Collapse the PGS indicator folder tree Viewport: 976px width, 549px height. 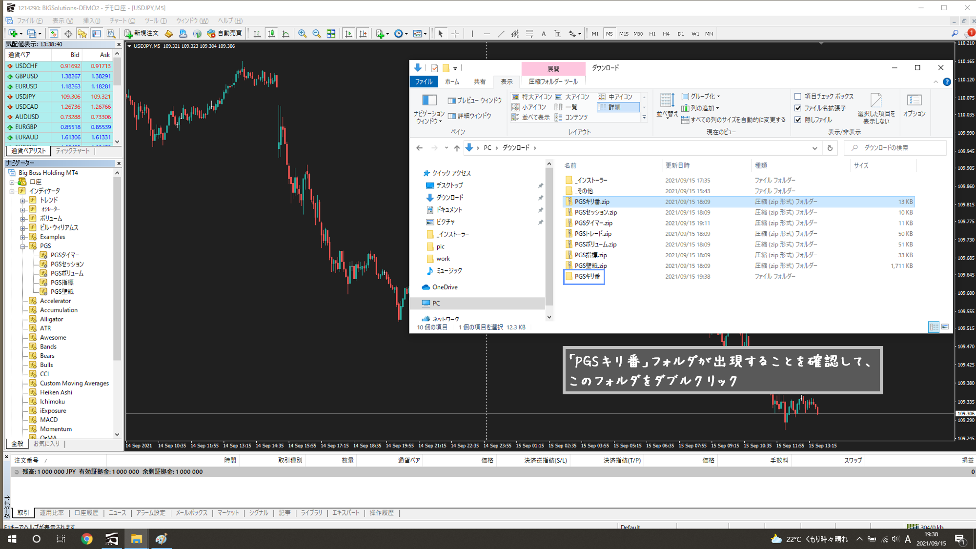click(x=23, y=246)
